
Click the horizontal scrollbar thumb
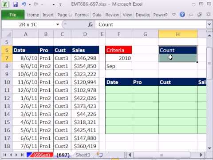pos(162,155)
